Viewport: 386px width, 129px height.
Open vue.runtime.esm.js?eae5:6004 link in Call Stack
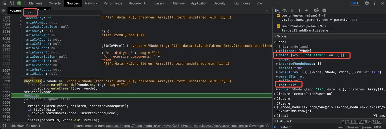[359, 127]
